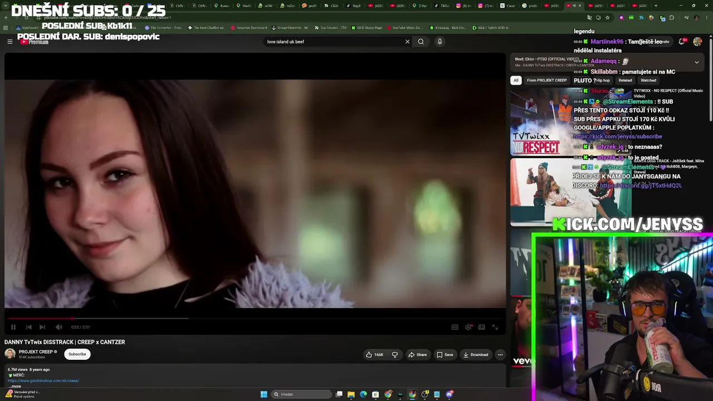Open Windows Start menu

263,394
